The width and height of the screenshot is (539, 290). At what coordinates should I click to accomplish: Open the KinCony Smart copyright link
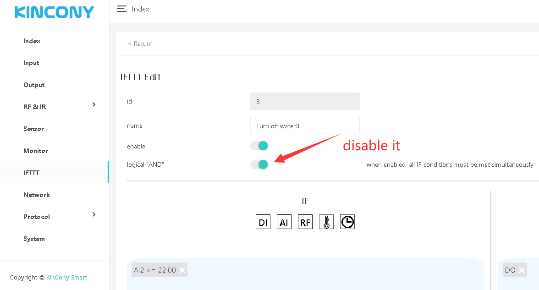66,278
